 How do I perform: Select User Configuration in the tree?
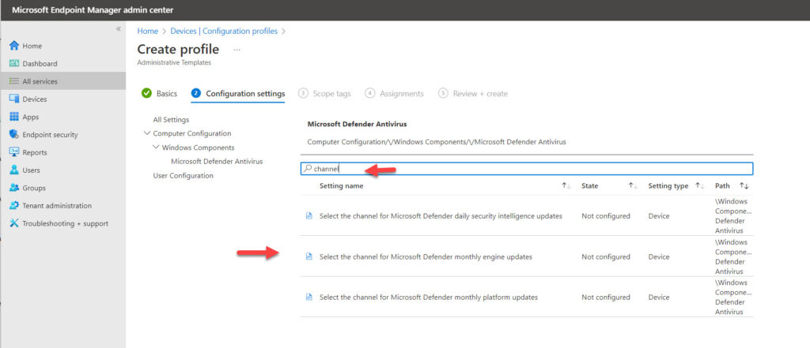(x=183, y=176)
